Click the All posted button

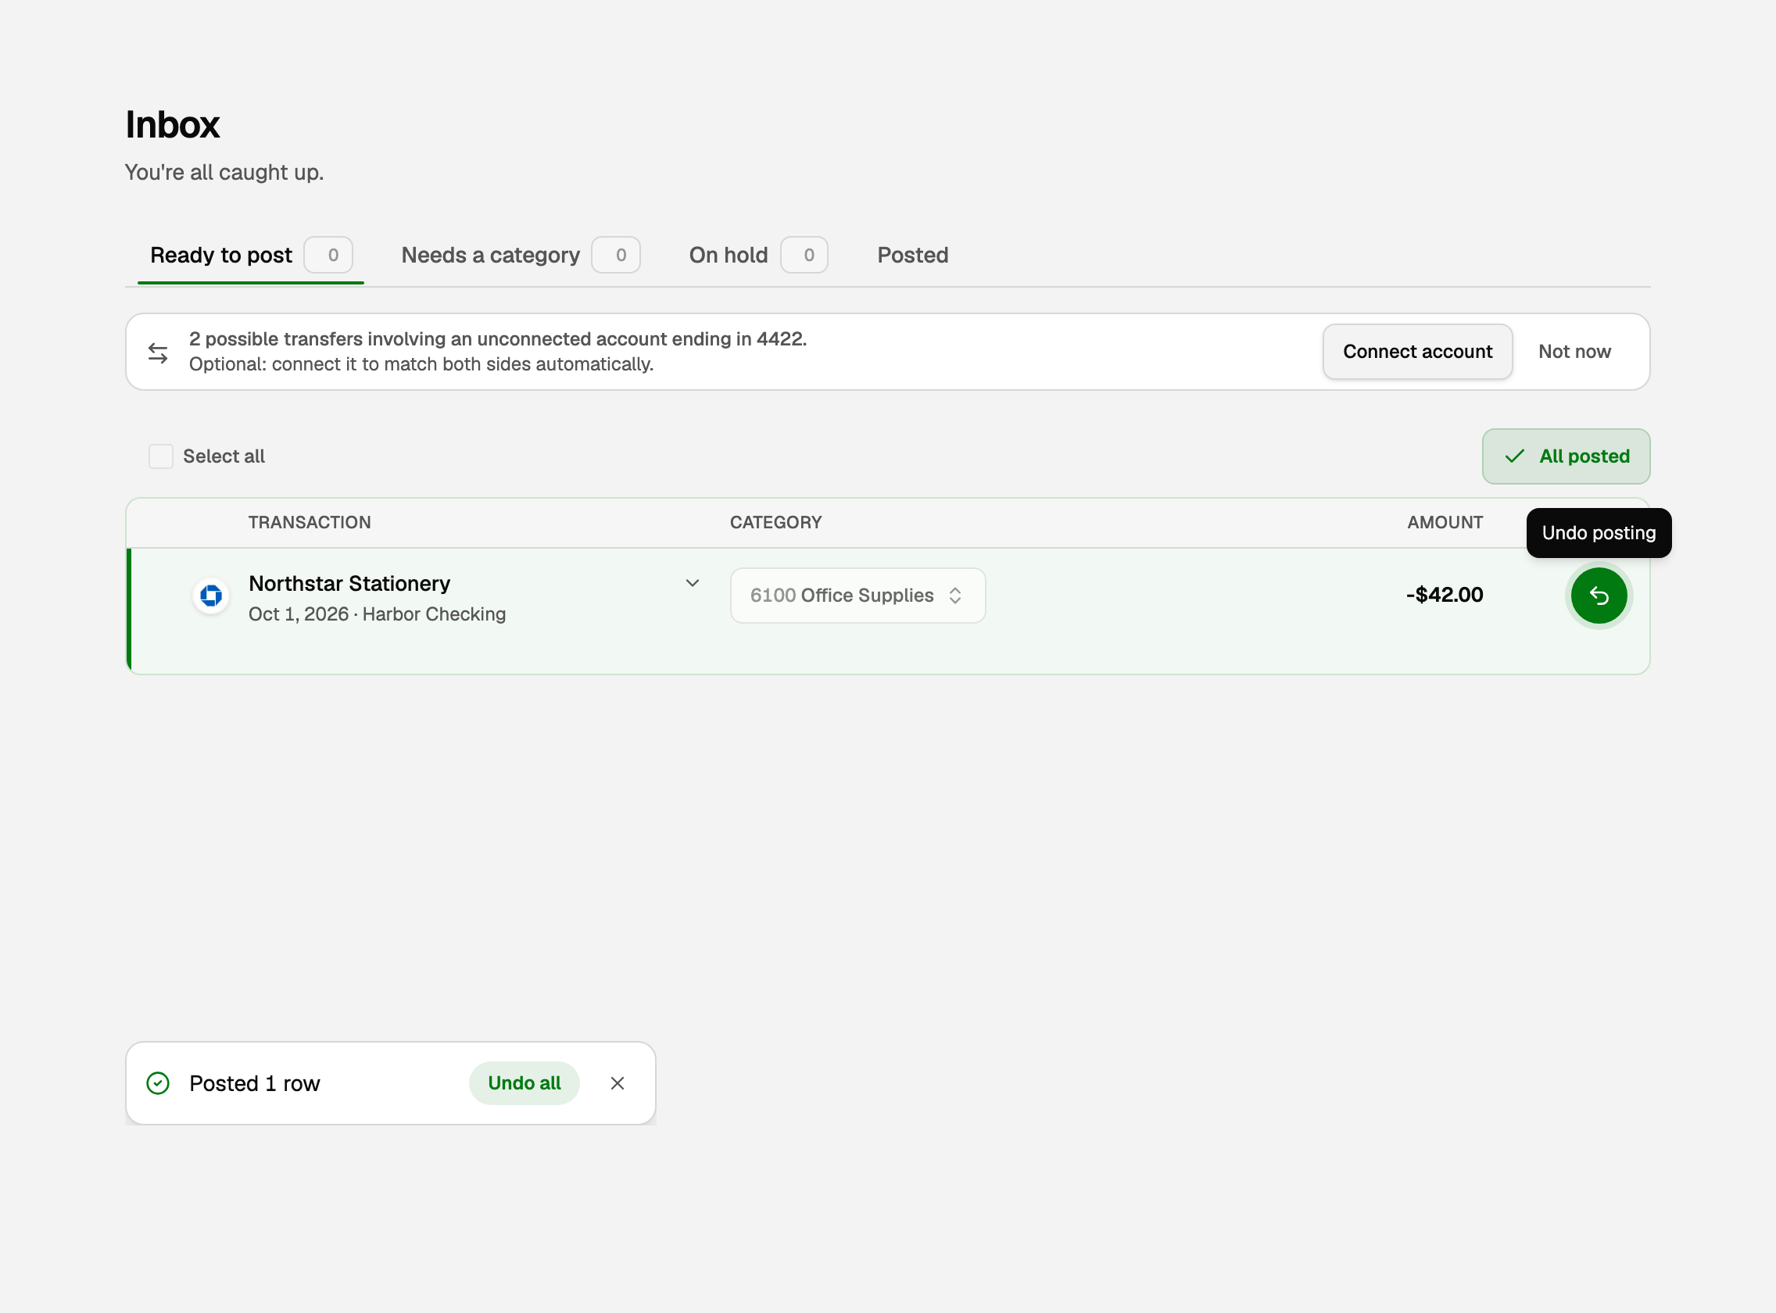pos(1565,456)
